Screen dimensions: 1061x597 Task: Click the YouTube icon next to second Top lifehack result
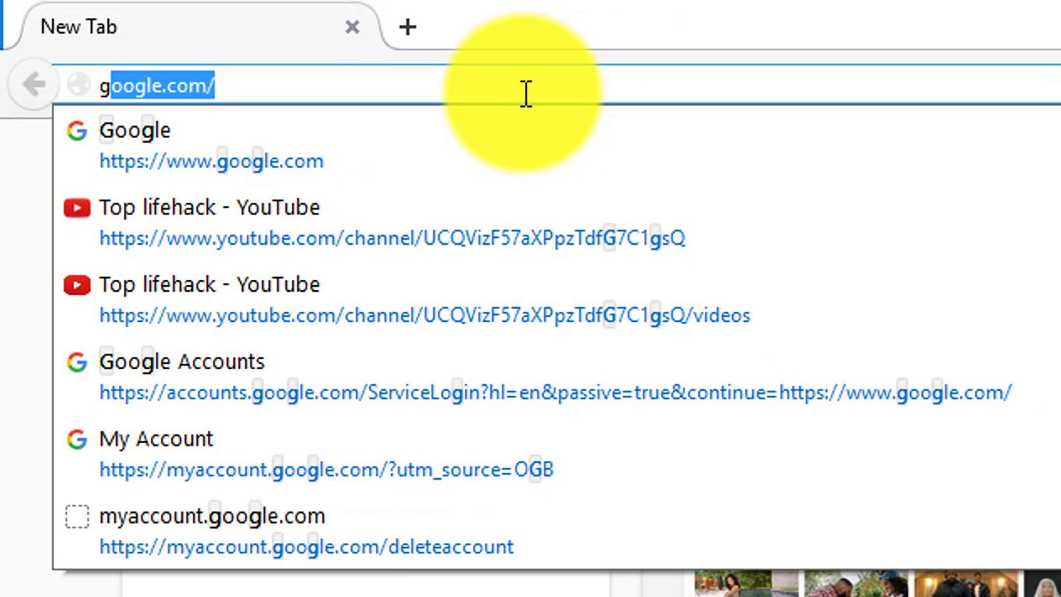(x=76, y=285)
